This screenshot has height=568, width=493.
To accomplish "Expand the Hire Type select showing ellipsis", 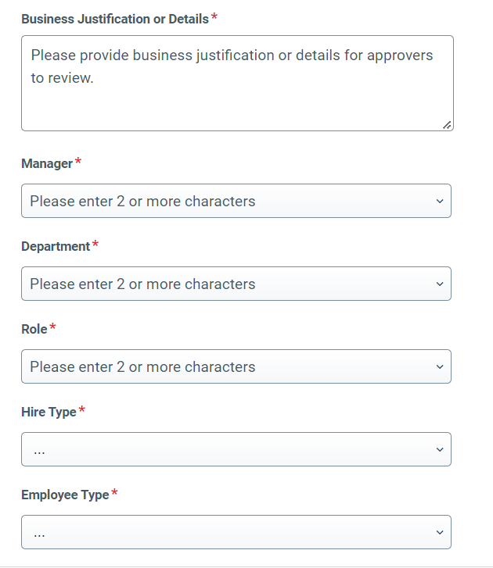I will (x=236, y=449).
